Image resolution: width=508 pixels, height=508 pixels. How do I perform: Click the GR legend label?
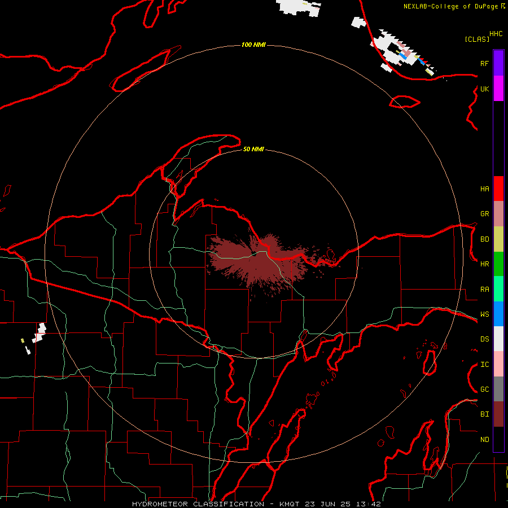click(484, 214)
